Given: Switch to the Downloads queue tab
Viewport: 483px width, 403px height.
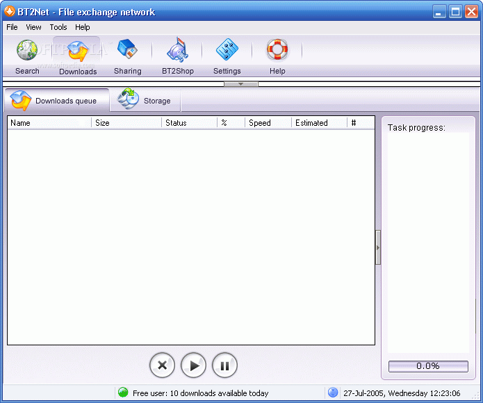Looking at the screenshot, I should click(57, 100).
